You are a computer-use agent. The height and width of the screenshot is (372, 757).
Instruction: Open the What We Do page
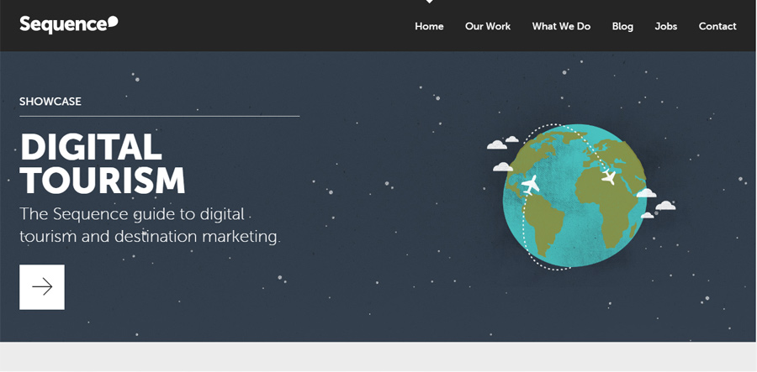click(561, 27)
